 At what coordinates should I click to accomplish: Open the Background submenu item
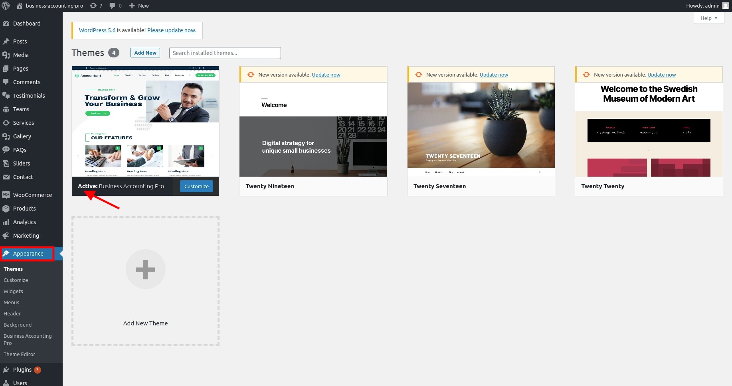(18, 325)
